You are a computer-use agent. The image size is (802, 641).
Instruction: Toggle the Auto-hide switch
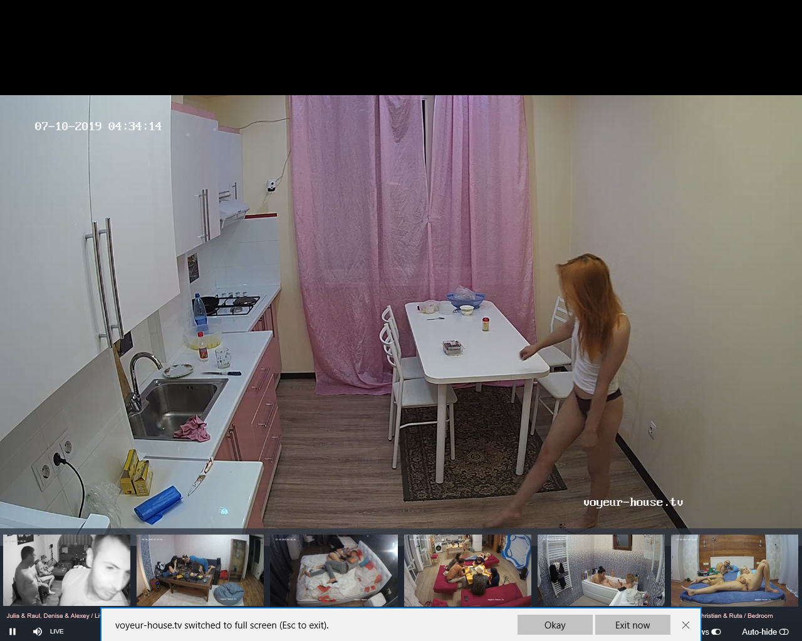point(783,632)
